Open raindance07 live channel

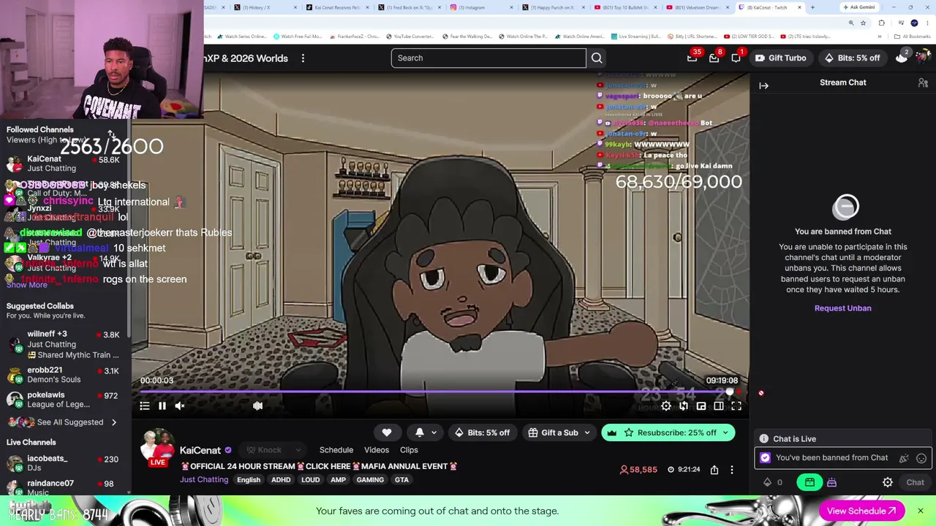66,487
